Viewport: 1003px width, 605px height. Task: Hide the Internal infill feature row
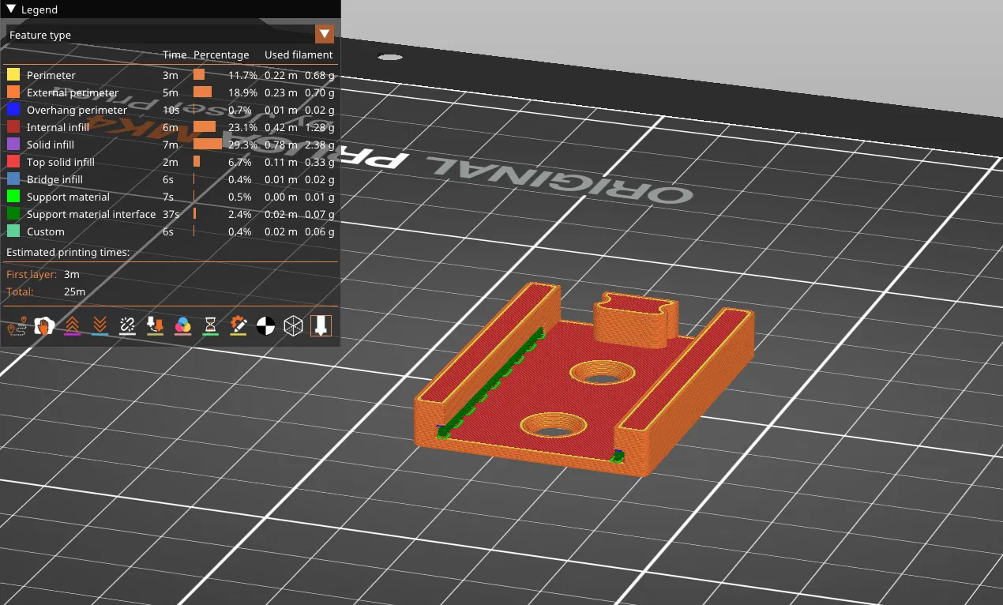(170, 127)
